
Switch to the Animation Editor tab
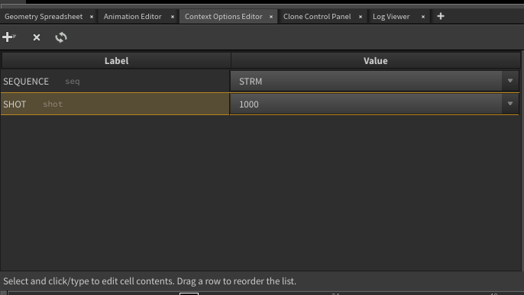132,17
